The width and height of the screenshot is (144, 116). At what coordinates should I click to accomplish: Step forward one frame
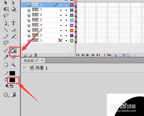93,55
